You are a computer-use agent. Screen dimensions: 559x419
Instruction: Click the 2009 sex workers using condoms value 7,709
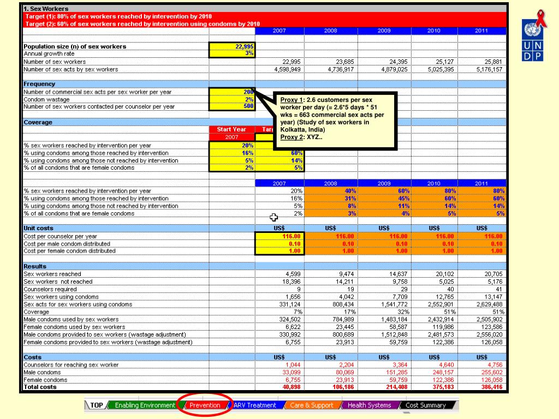(x=400, y=297)
